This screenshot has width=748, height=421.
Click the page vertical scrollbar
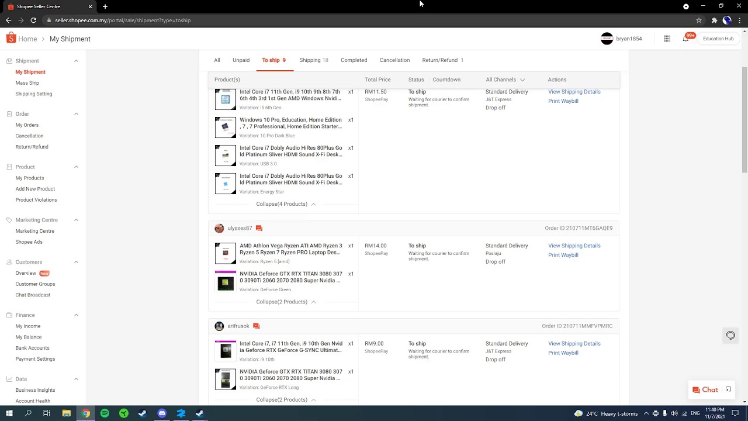pos(744,120)
